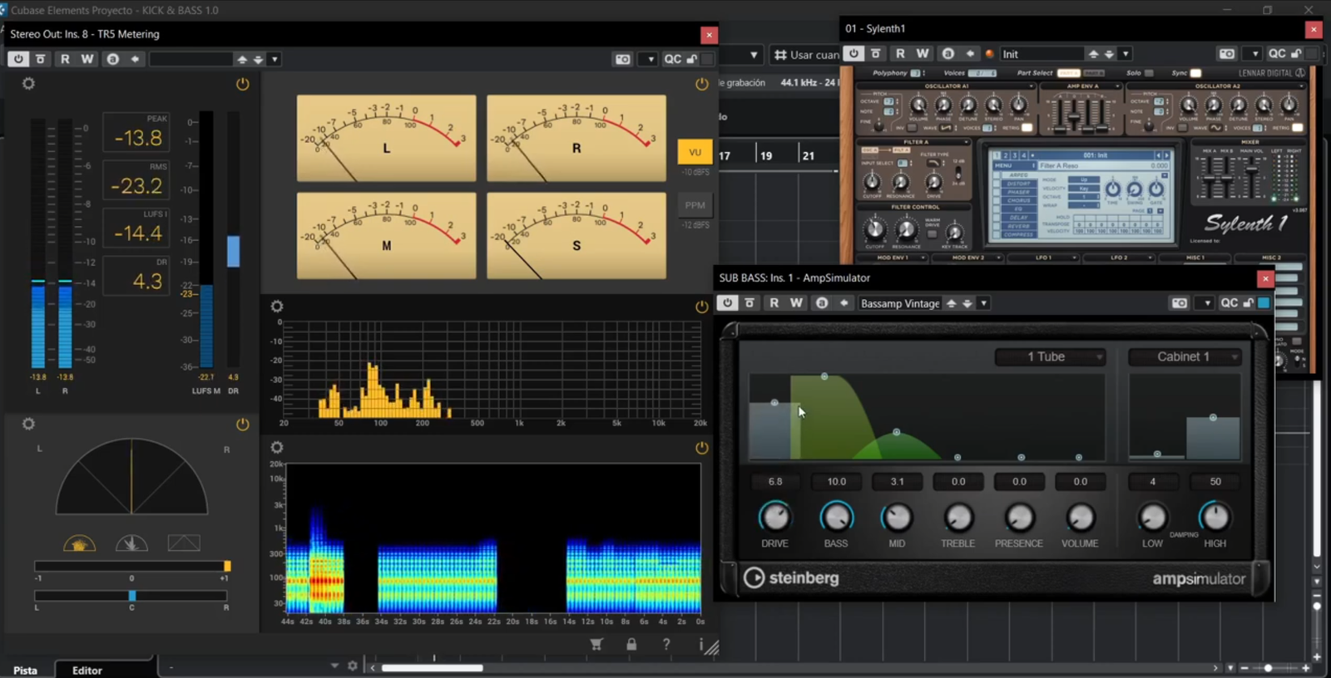Open the loudness meter settings gear

click(28, 84)
